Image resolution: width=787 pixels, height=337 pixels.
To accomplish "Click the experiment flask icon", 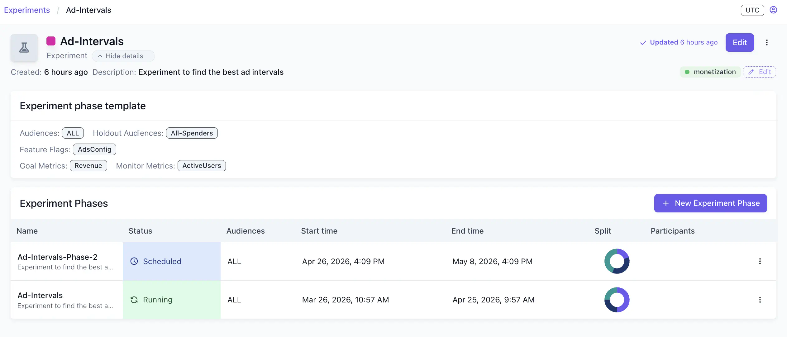I will (x=24, y=48).
